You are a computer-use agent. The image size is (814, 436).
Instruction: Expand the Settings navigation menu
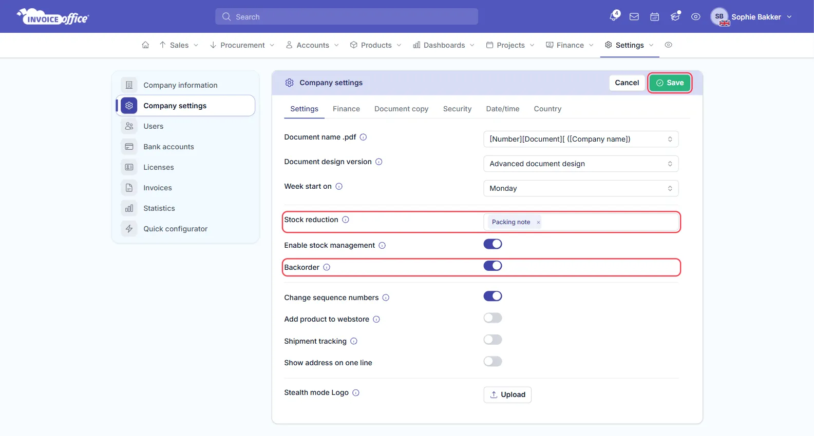(629, 45)
